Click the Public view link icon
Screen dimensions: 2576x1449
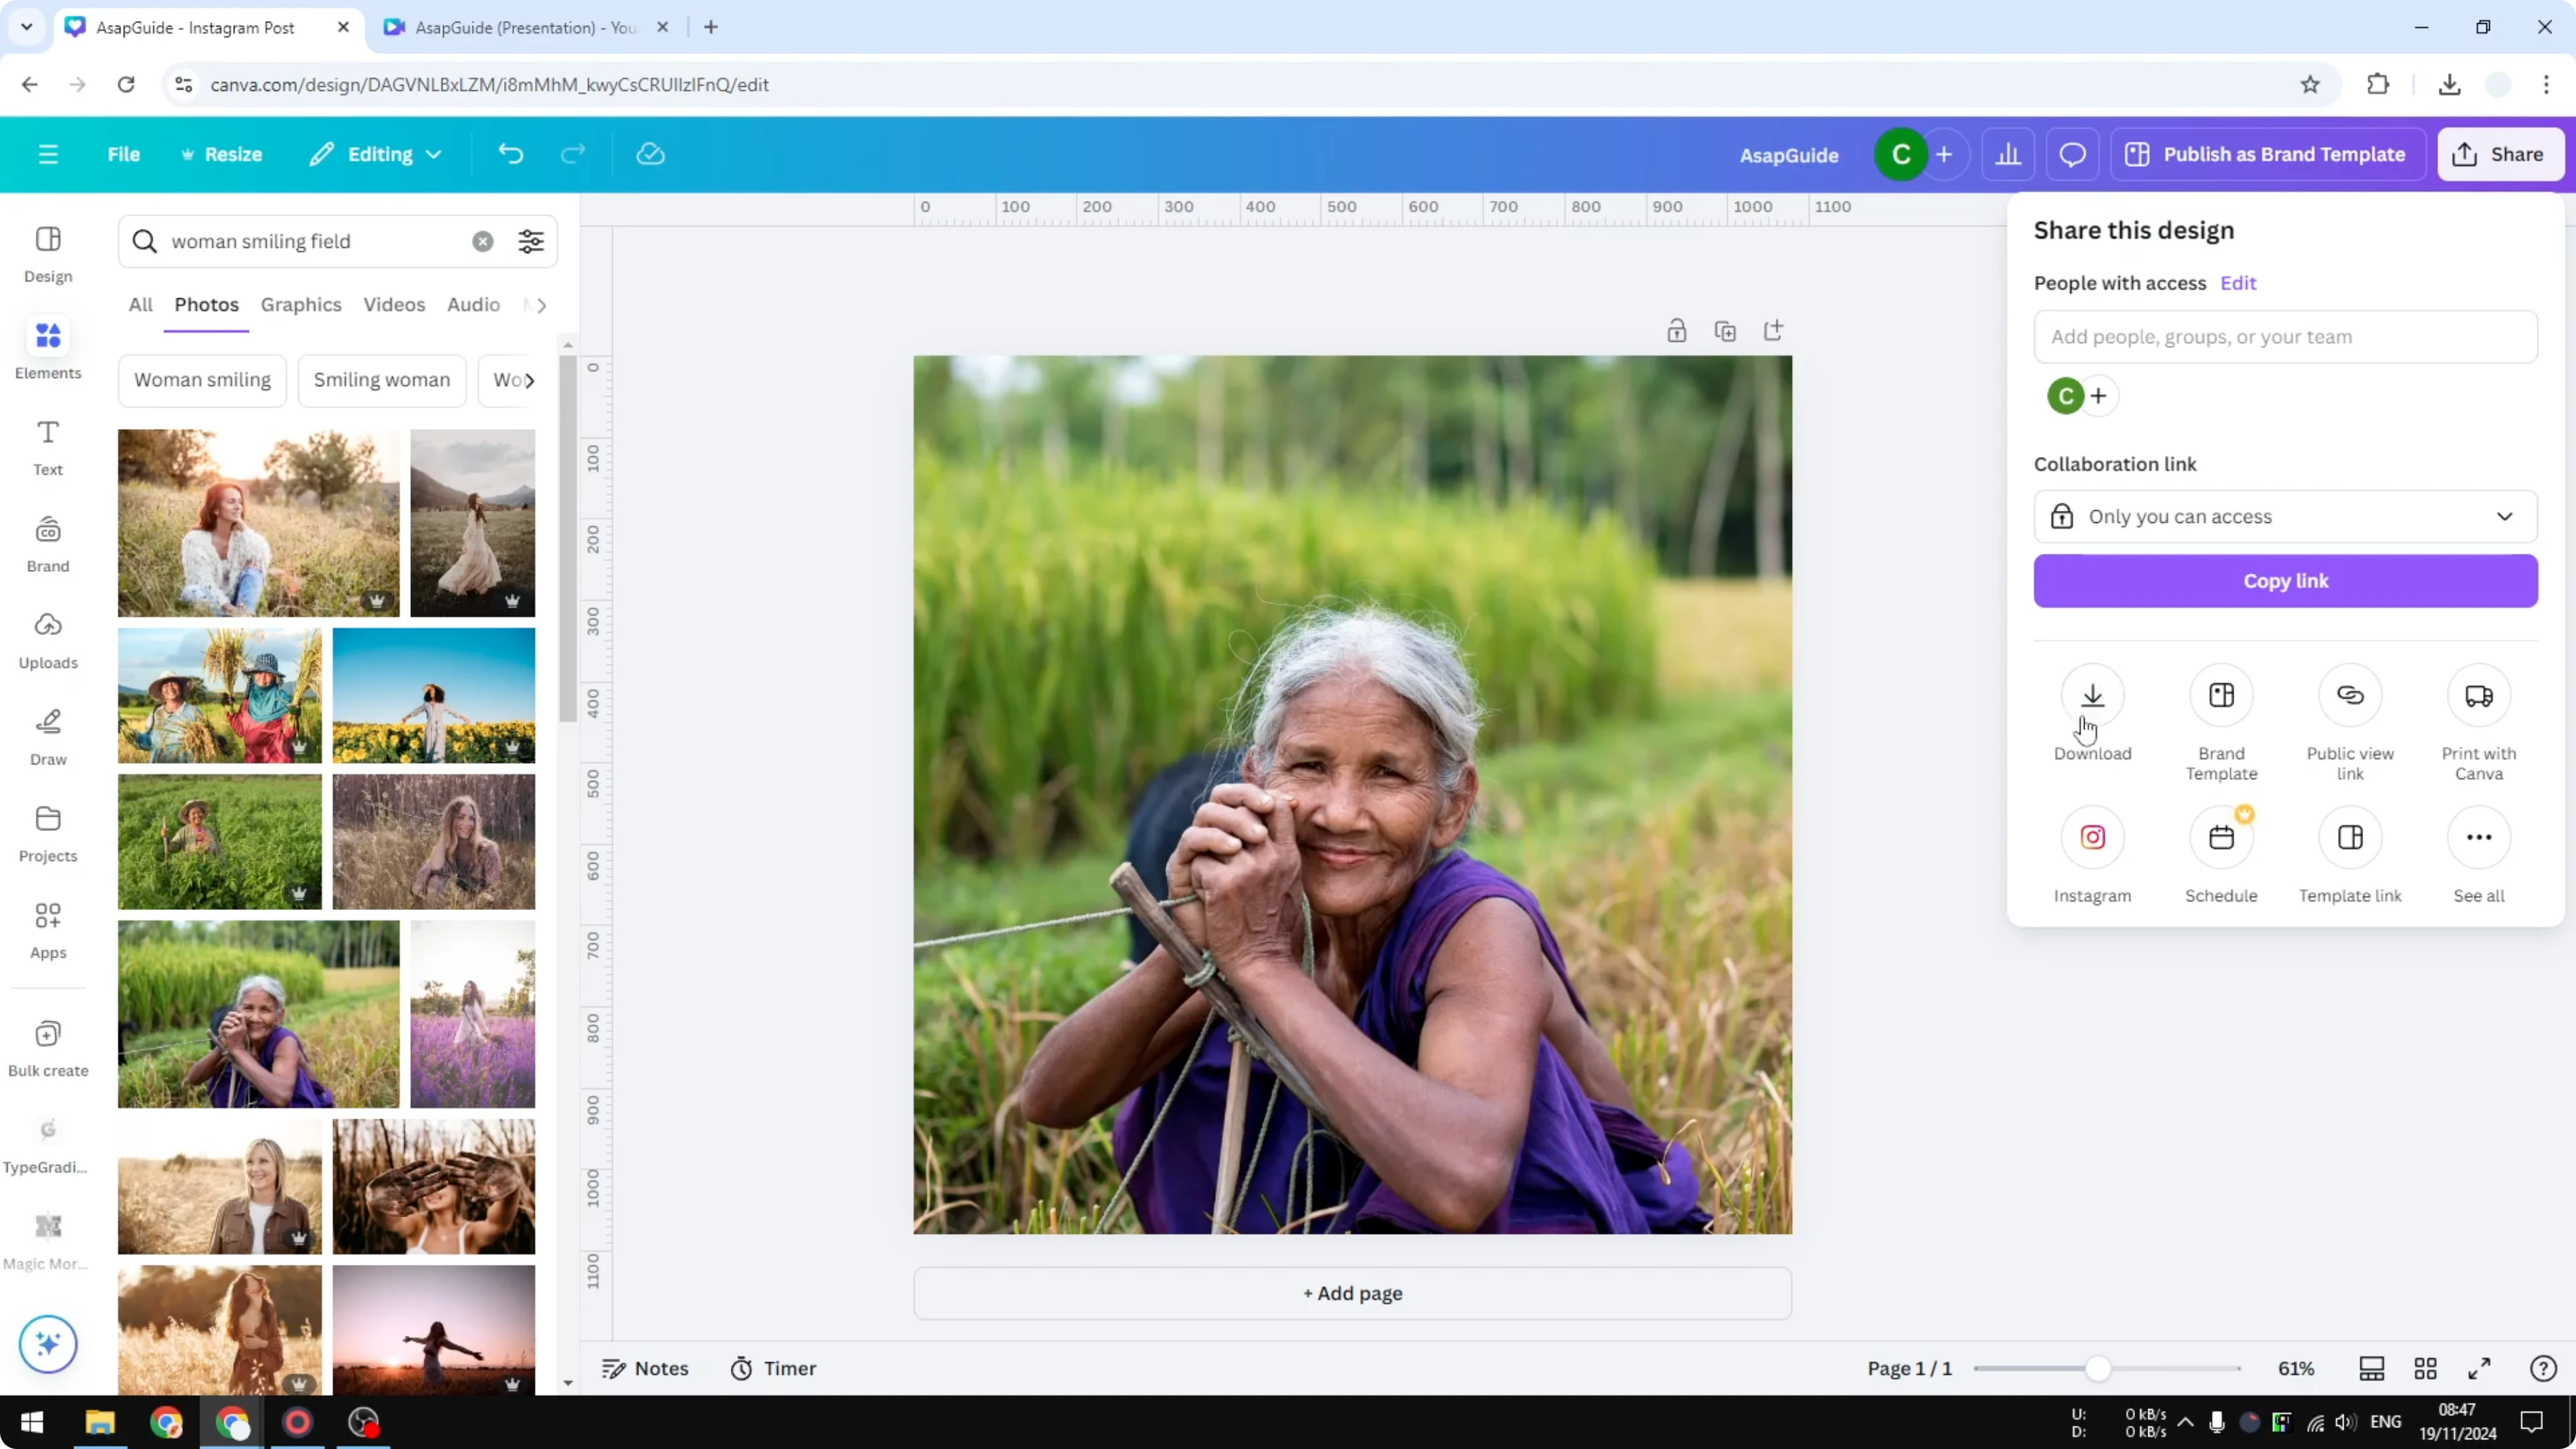2350,696
